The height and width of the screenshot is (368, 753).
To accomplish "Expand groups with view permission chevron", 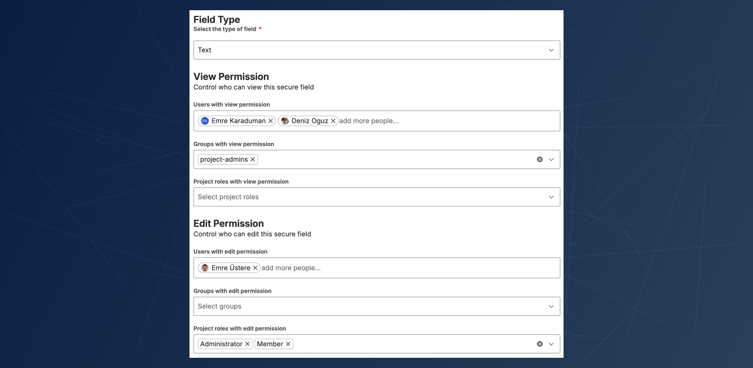I will (551, 159).
